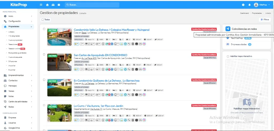Open Nueva propiedad in sidebar
This screenshot has height=131, width=274.
(15, 40)
